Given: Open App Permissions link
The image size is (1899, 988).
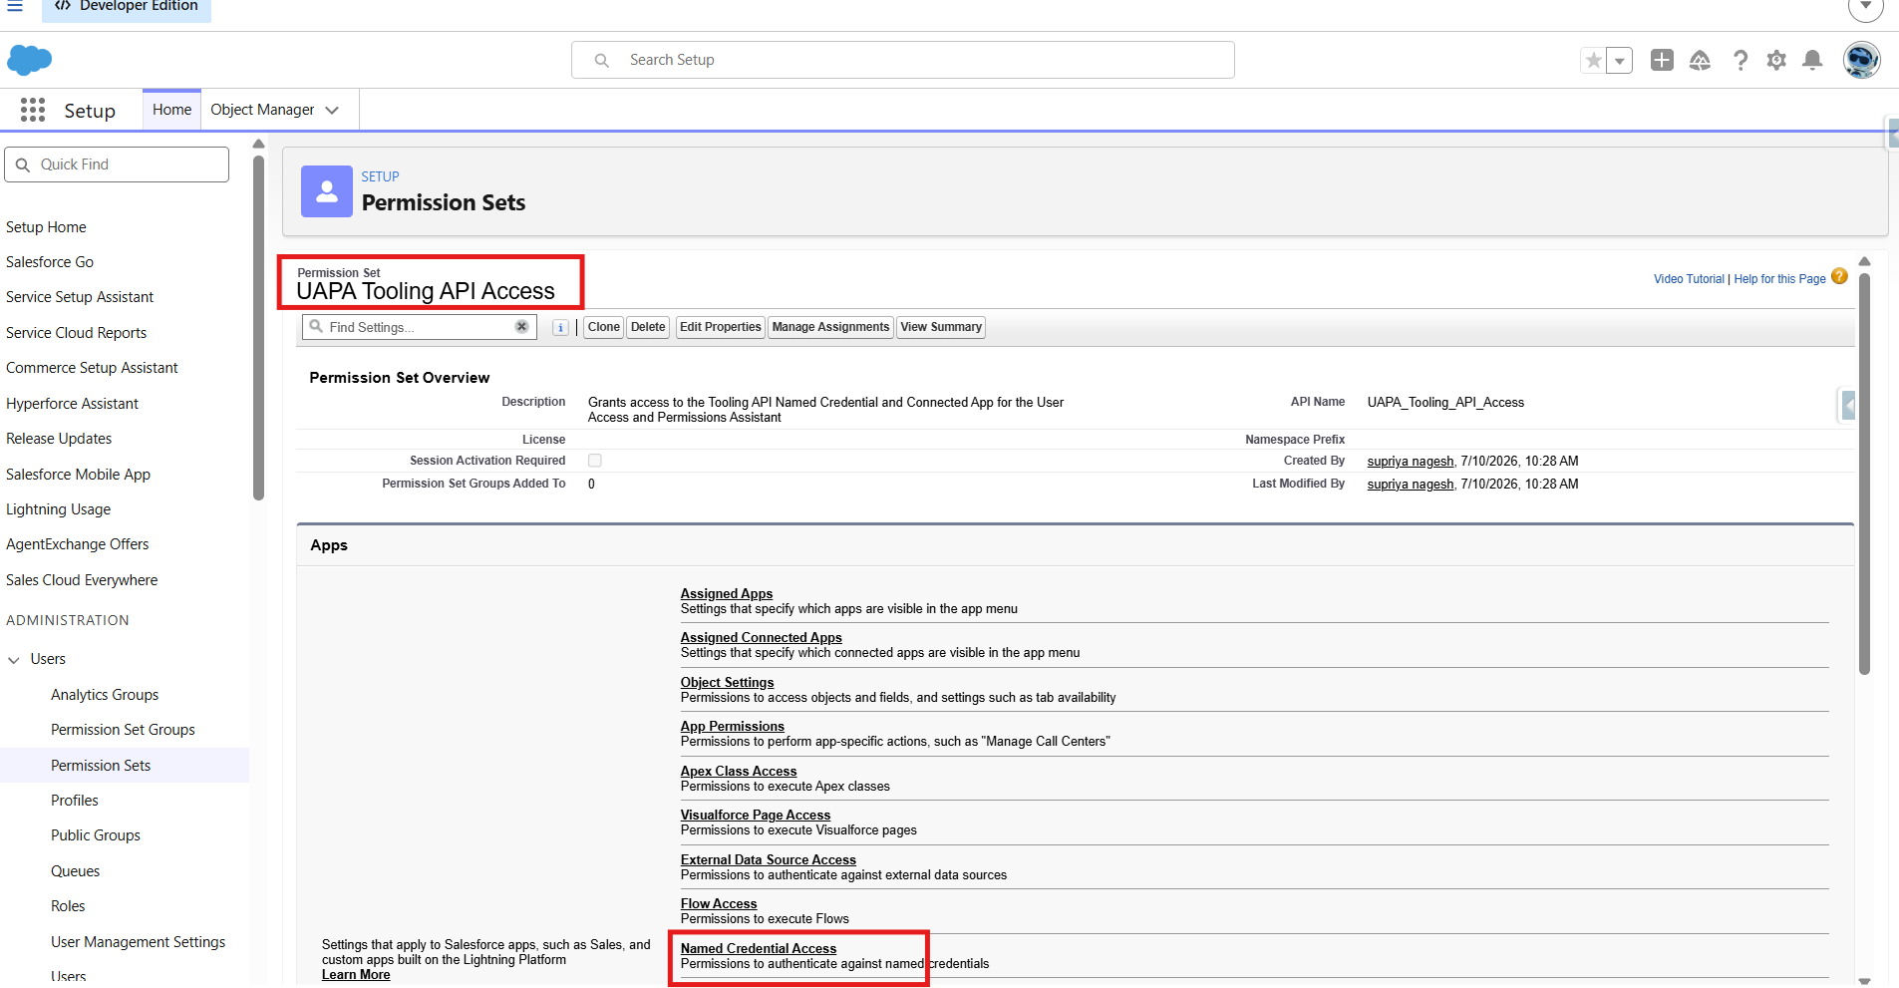Looking at the screenshot, I should click(733, 727).
